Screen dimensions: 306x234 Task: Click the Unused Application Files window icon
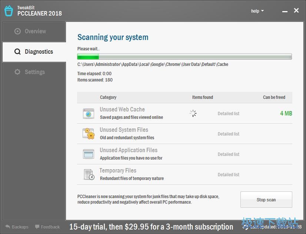(89, 154)
